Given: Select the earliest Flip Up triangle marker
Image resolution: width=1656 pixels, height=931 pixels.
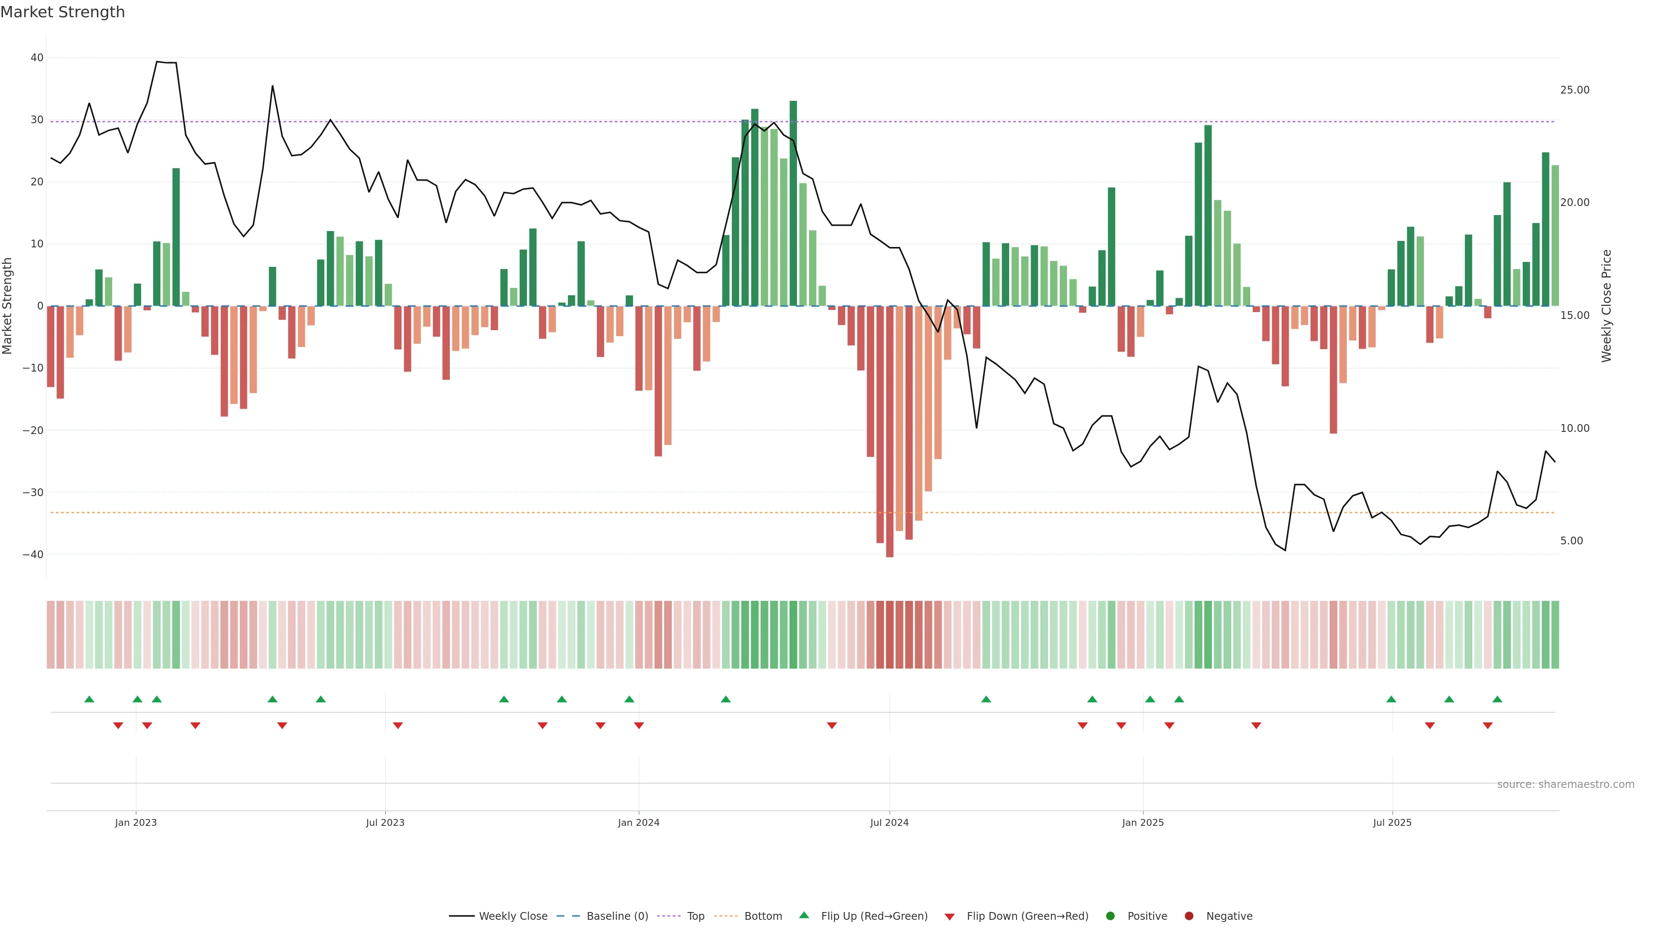Looking at the screenshot, I should (89, 699).
